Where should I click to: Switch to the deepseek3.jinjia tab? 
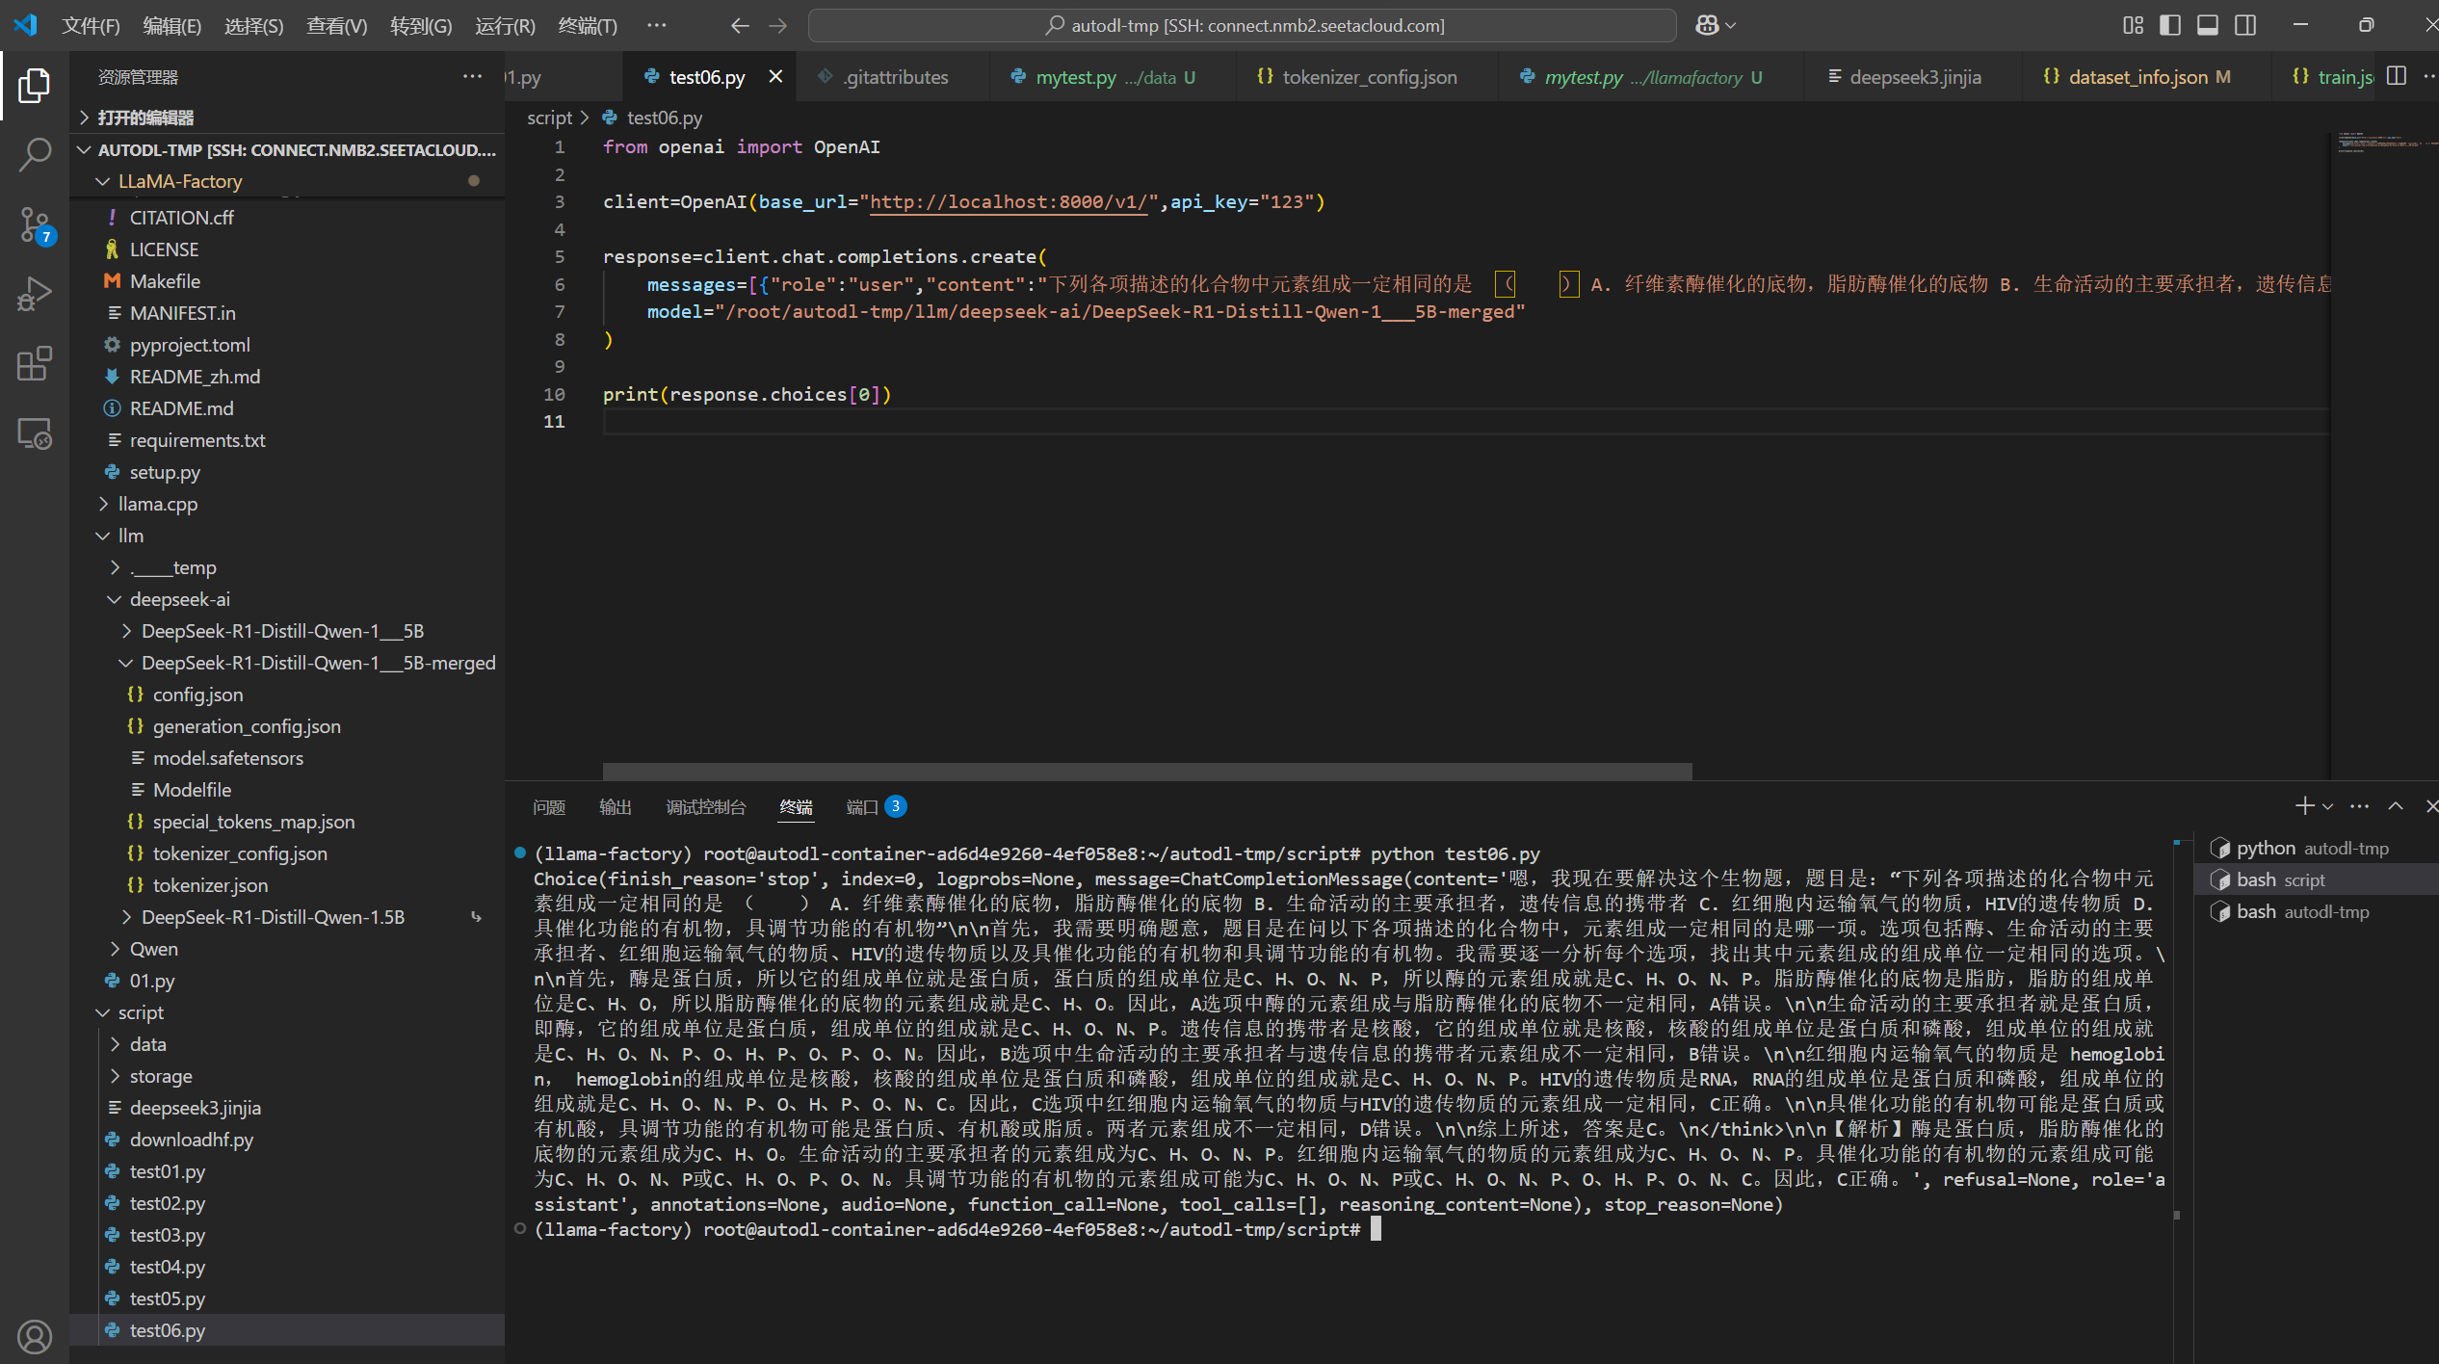(1913, 76)
